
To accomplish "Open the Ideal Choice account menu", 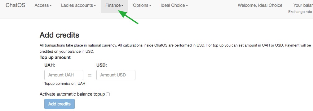I will coord(174,6).
